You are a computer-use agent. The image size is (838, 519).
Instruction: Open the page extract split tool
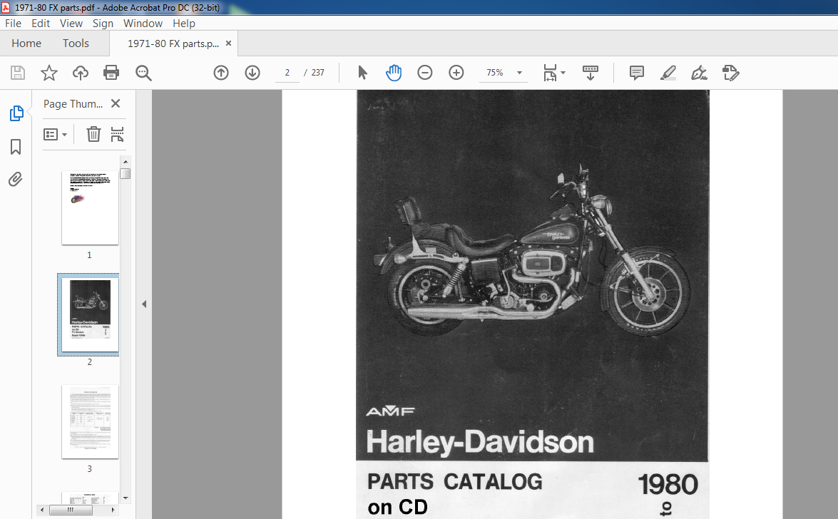117,134
